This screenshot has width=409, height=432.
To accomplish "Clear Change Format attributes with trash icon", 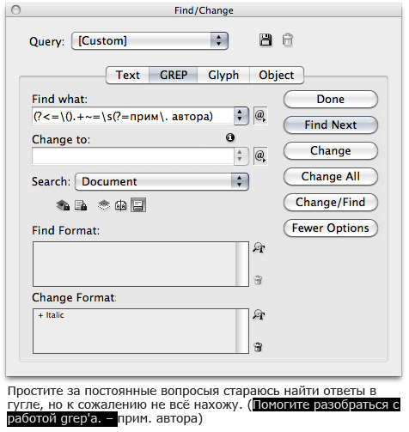I will pyautogui.click(x=258, y=347).
